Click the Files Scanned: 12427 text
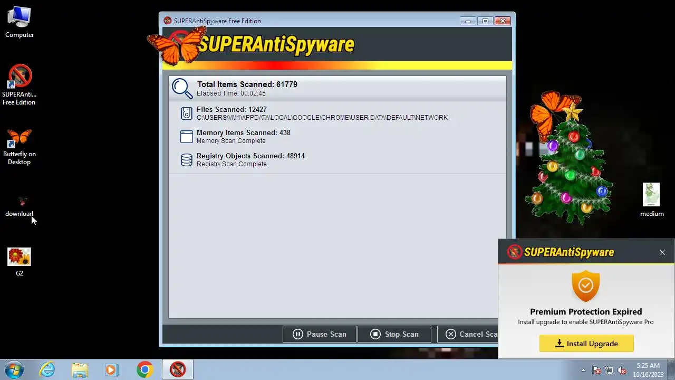This screenshot has width=675, height=380. coord(232,110)
